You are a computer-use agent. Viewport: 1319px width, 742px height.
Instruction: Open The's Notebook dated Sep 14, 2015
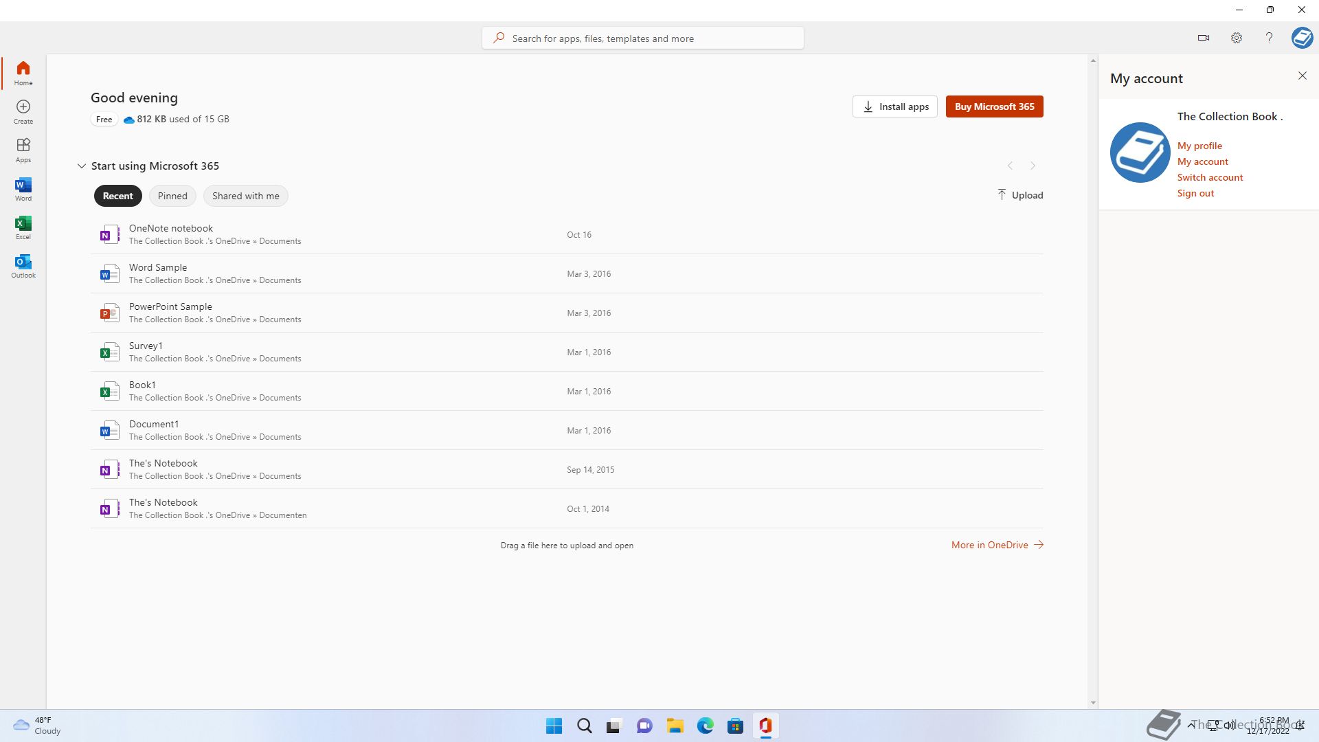[x=567, y=470]
